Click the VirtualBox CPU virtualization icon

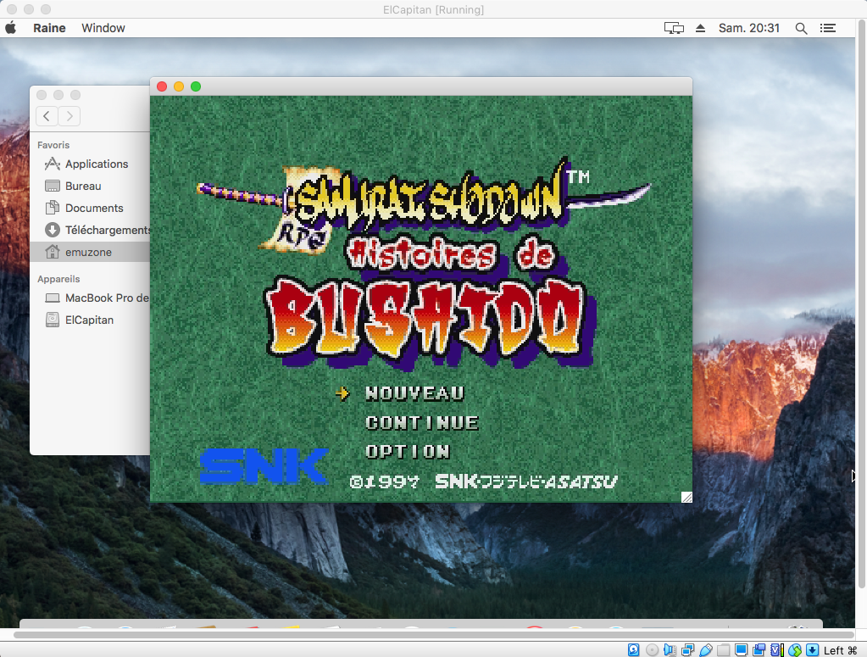pos(777,650)
